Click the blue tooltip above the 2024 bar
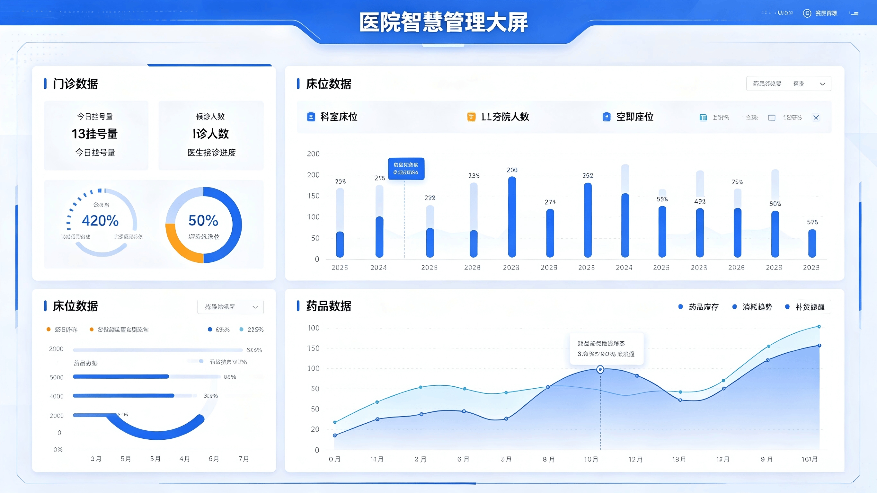Screen dimensions: 877x493 (406, 169)
